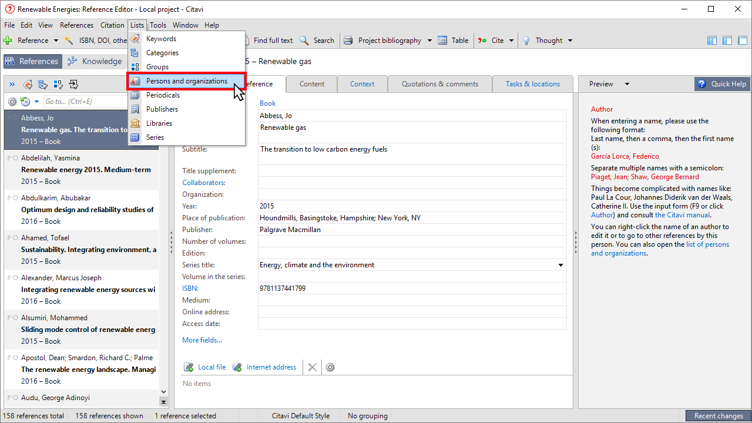Open the Tools menu

[x=157, y=25]
